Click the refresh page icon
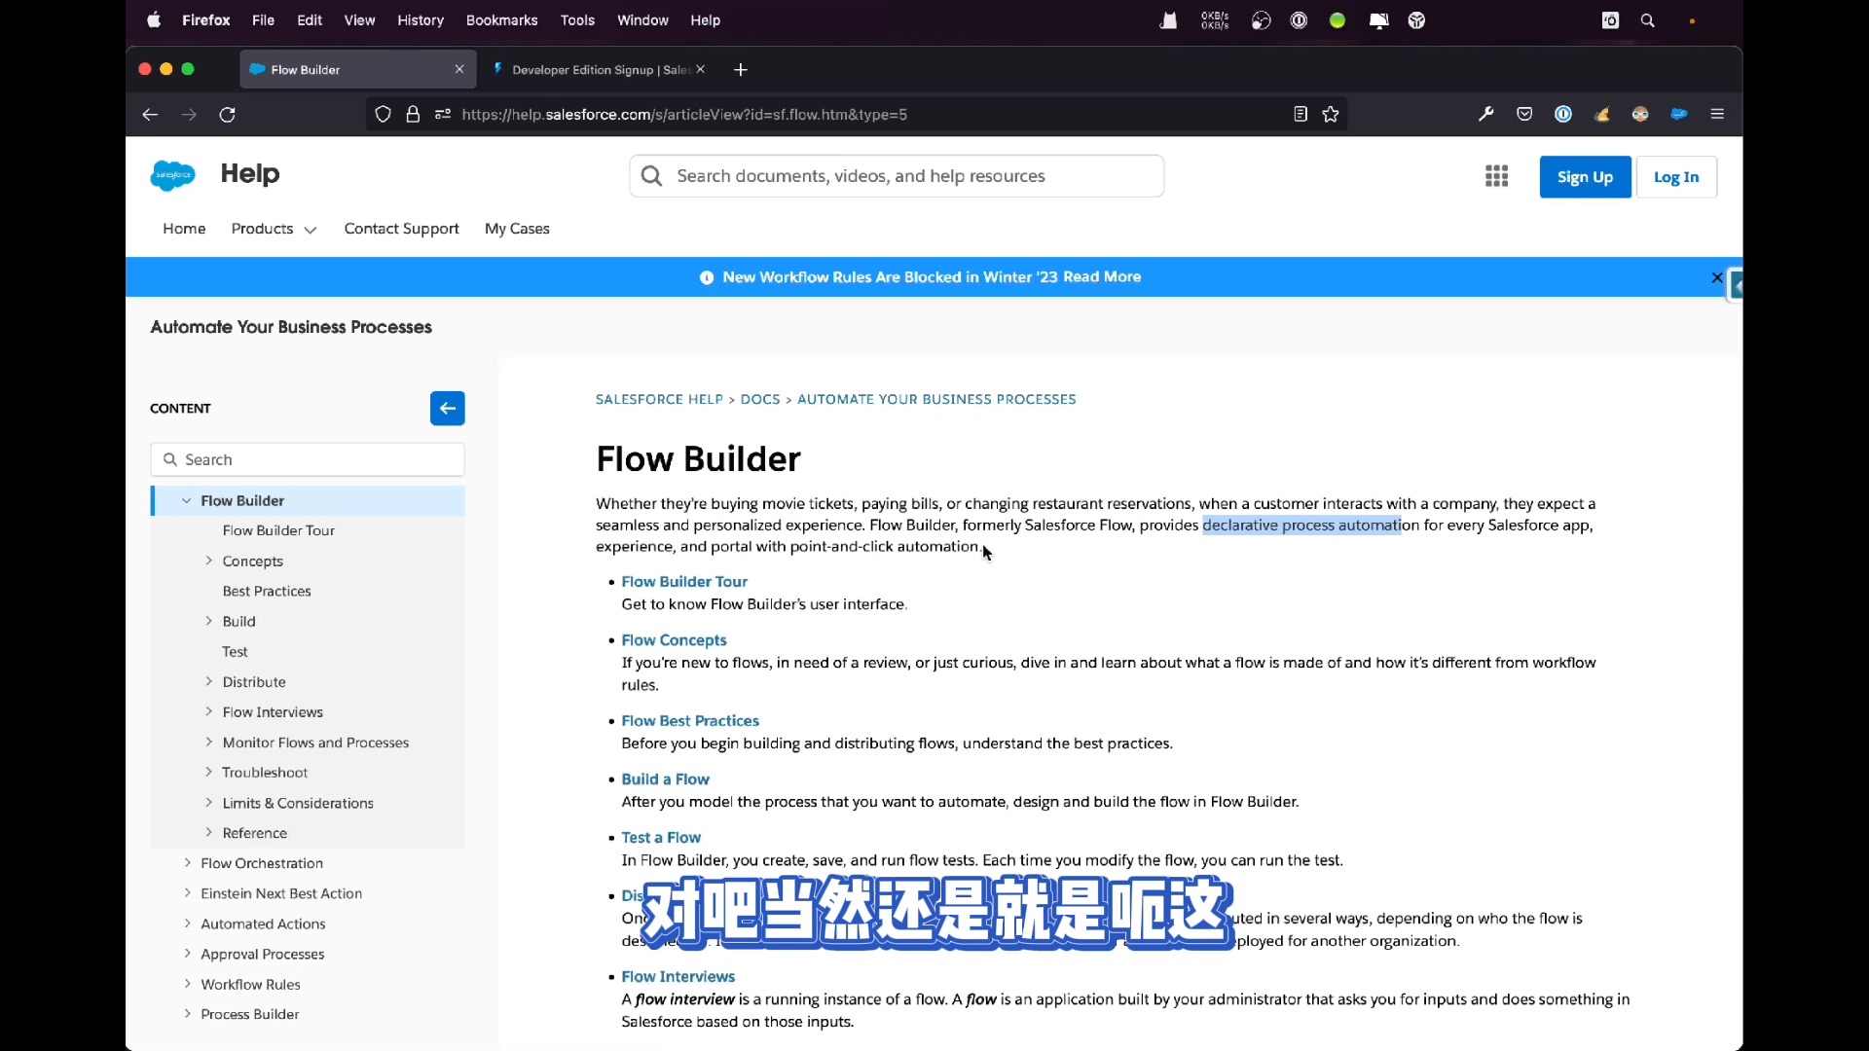 (x=229, y=114)
